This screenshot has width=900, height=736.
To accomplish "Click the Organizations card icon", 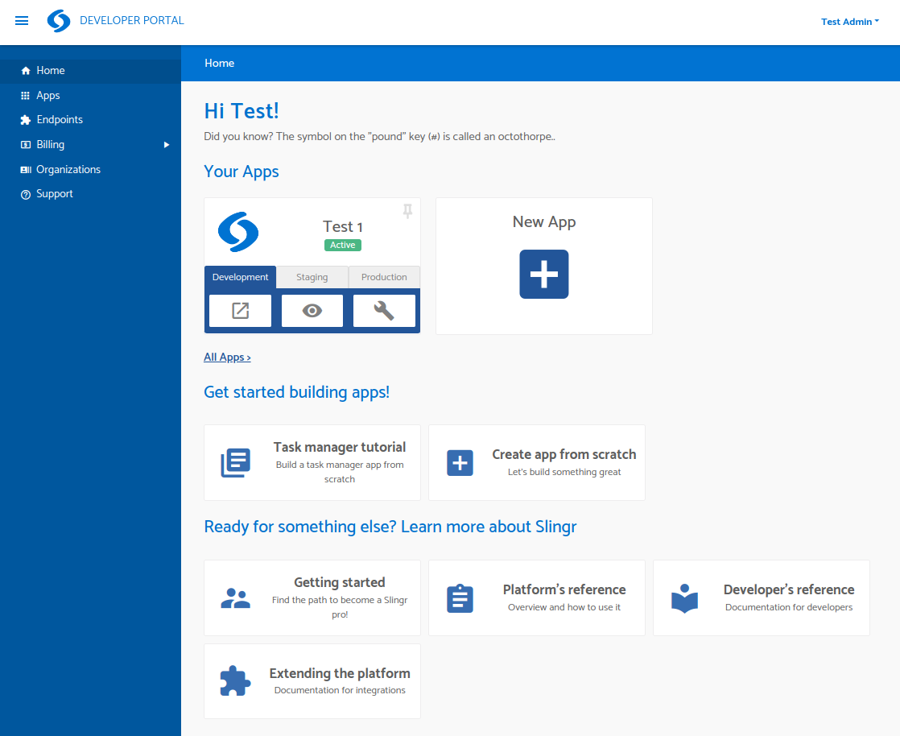I will pyautogui.click(x=25, y=169).
